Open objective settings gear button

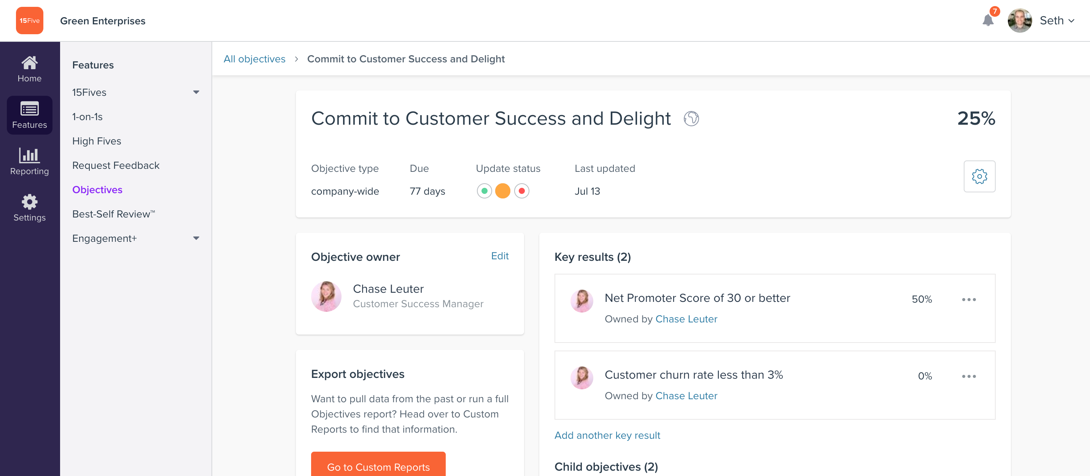(x=979, y=176)
